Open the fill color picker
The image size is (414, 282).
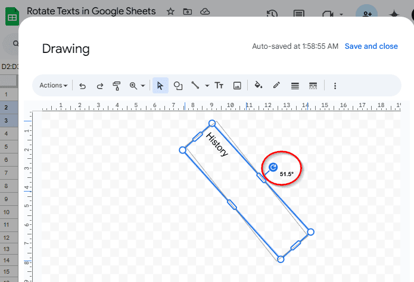(259, 86)
